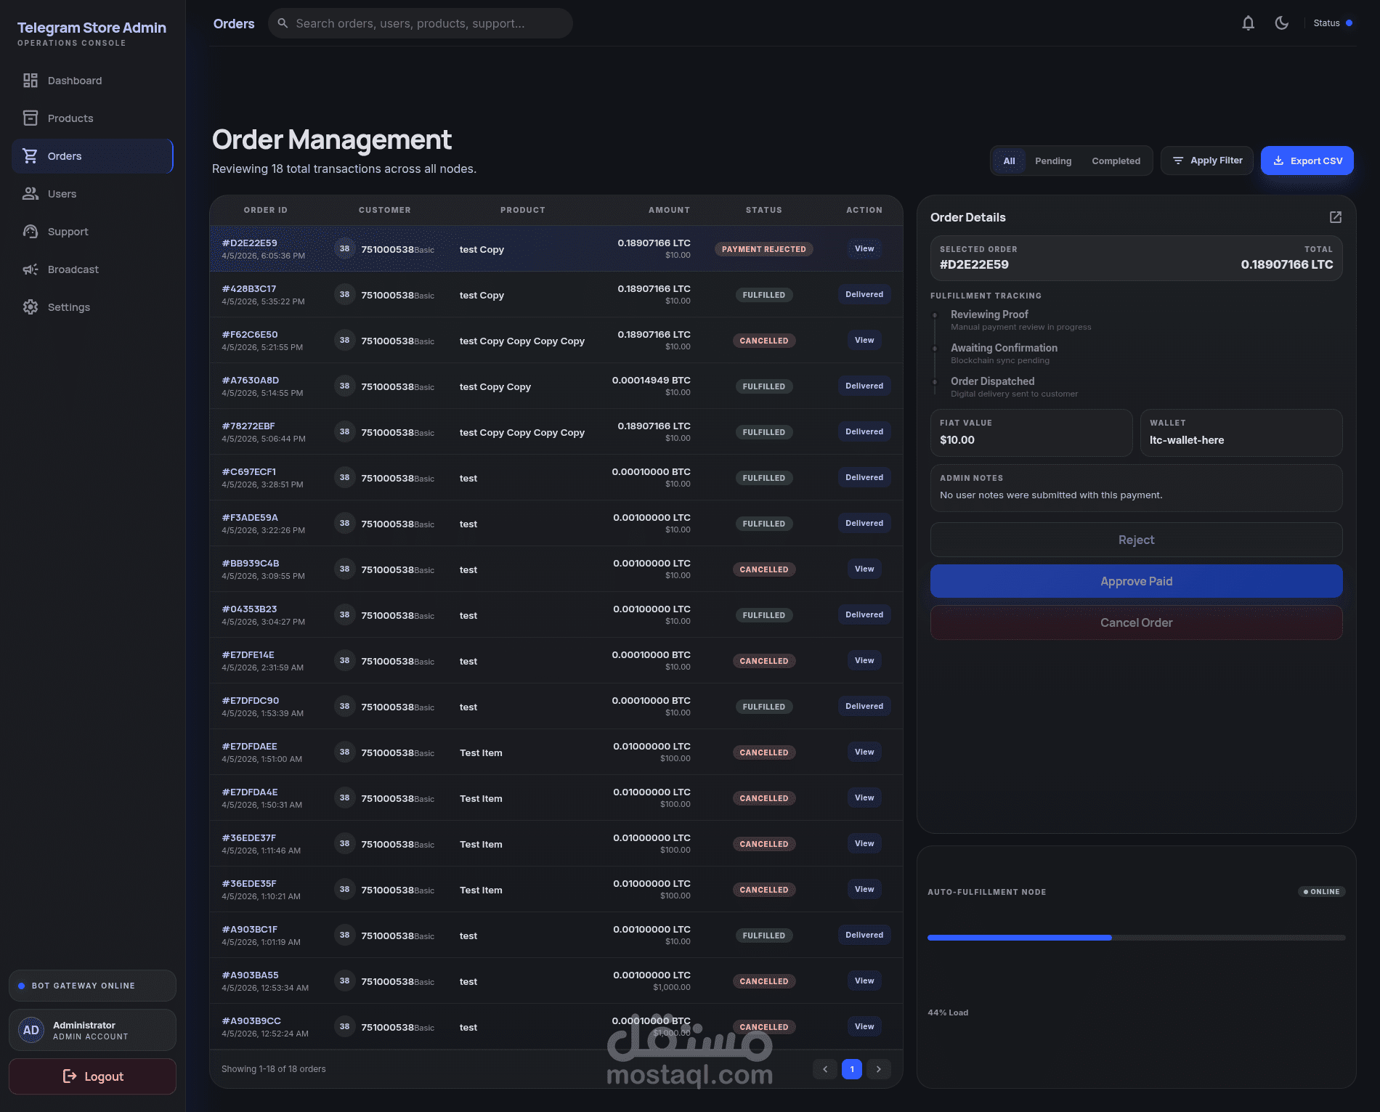Toggle dark mode moon icon
Viewport: 1380px width, 1112px height.
pyautogui.click(x=1282, y=23)
